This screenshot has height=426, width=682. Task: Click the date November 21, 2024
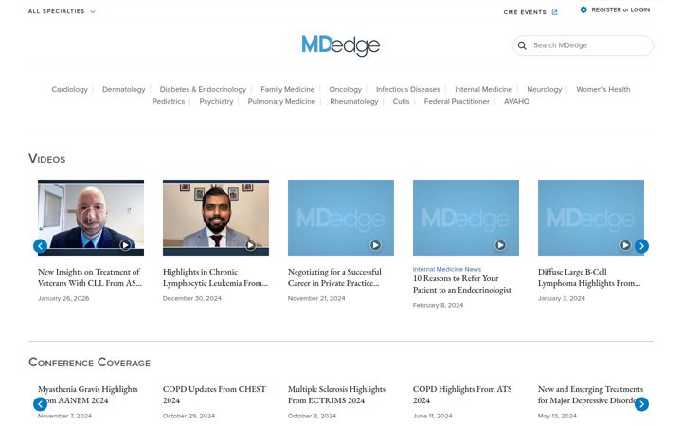pyautogui.click(x=316, y=298)
